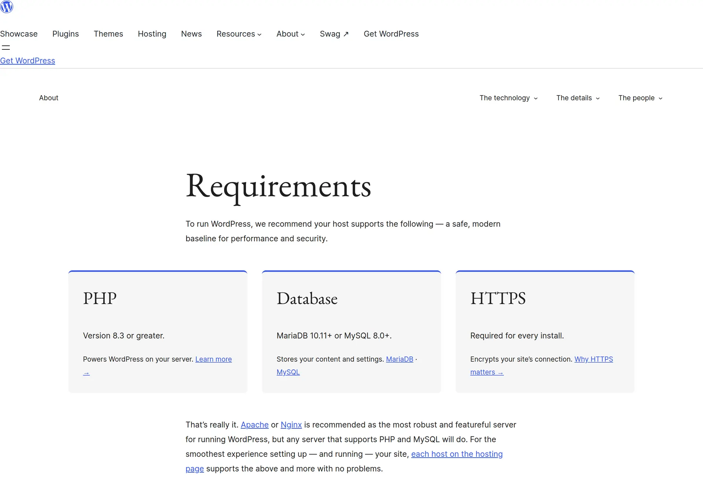Click the PHP card heading
Screen dimensions: 703x488
(x=100, y=298)
